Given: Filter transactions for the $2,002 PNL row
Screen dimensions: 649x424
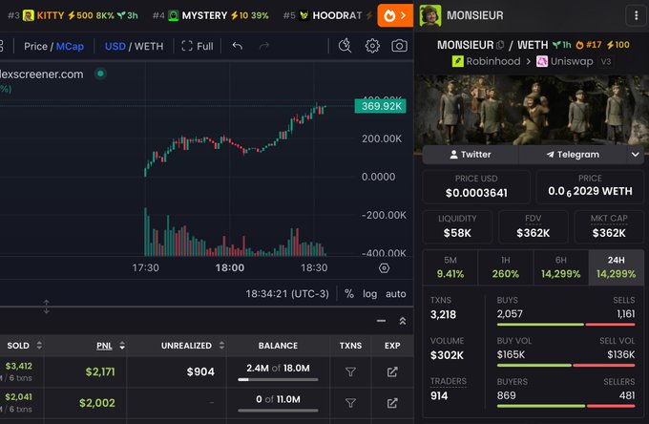Looking at the screenshot, I should (350, 403).
